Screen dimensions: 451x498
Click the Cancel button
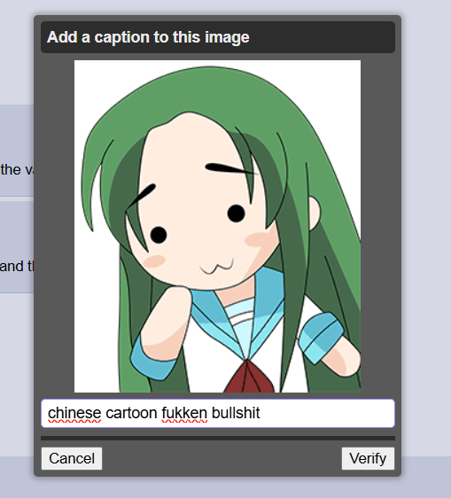pos(72,458)
